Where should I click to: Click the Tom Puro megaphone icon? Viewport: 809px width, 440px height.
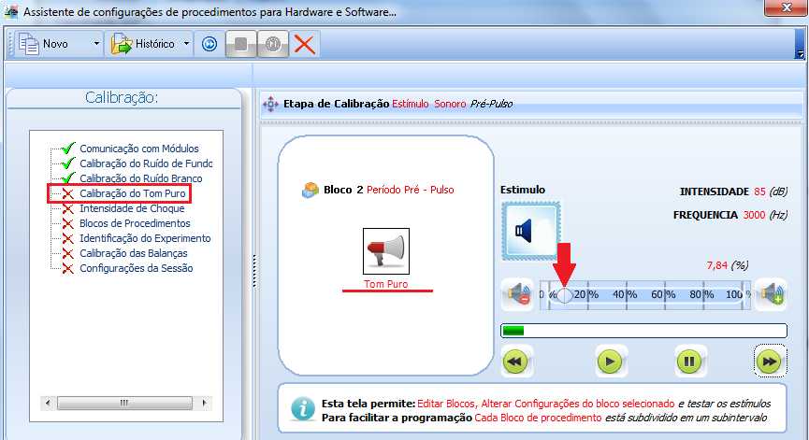pyautogui.click(x=386, y=251)
